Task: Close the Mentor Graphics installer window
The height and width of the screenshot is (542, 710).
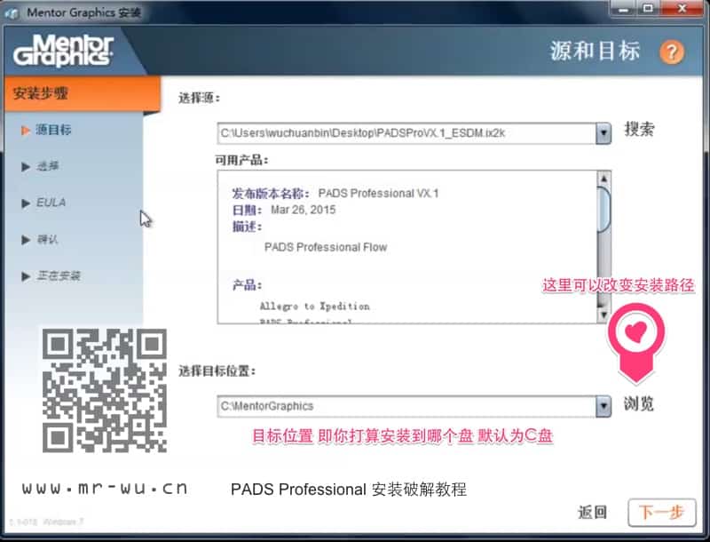Action: (682, 9)
